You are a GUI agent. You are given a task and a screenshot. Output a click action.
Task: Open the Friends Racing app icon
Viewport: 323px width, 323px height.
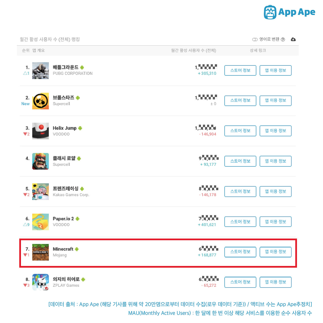pos(40,192)
